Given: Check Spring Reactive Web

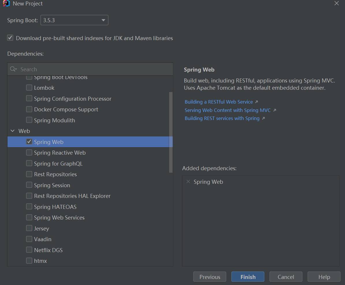Looking at the screenshot, I should coord(29,152).
